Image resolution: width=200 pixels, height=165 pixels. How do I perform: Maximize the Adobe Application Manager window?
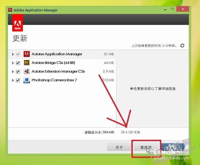click(173, 9)
